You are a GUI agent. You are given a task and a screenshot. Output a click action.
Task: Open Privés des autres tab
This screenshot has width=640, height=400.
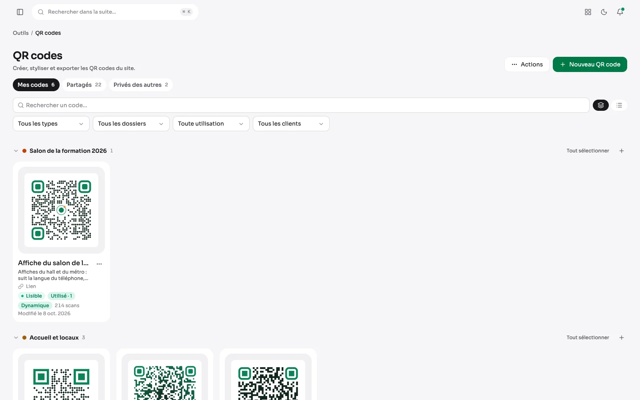tap(141, 85)
